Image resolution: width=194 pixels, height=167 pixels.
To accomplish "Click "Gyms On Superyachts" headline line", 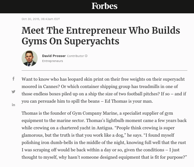I will pyautogui.click(x=71, y=41).
